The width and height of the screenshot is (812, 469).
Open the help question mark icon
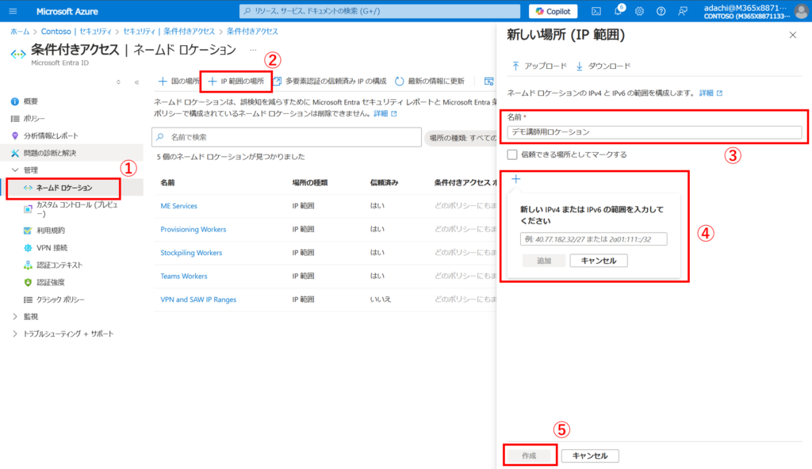click(x=661, y=11)
